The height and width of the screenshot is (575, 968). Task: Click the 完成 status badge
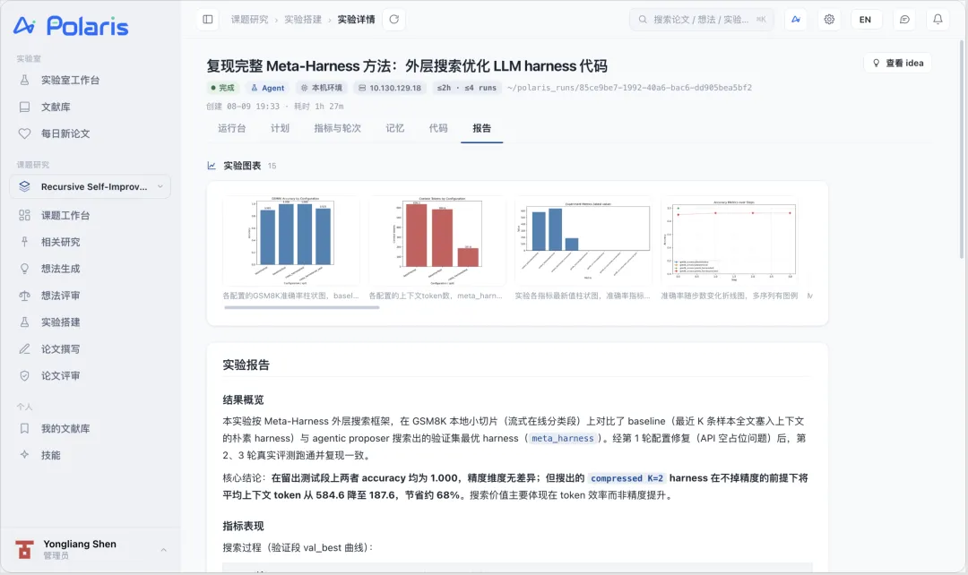223,88
